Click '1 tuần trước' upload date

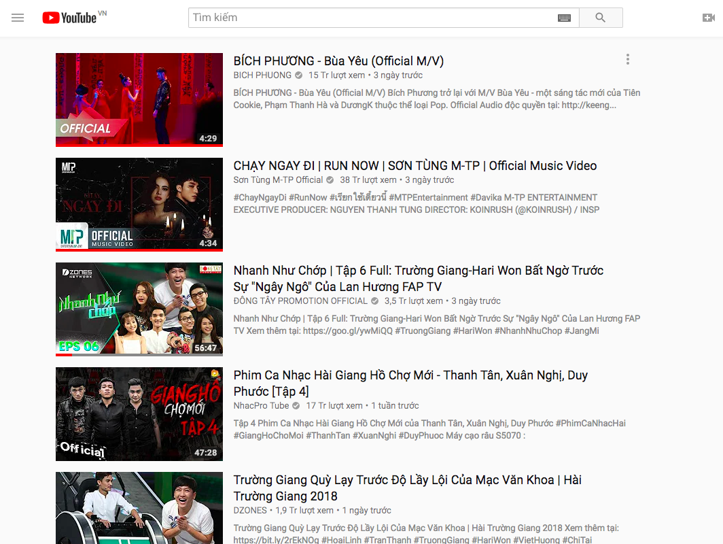tap(395, 405)
